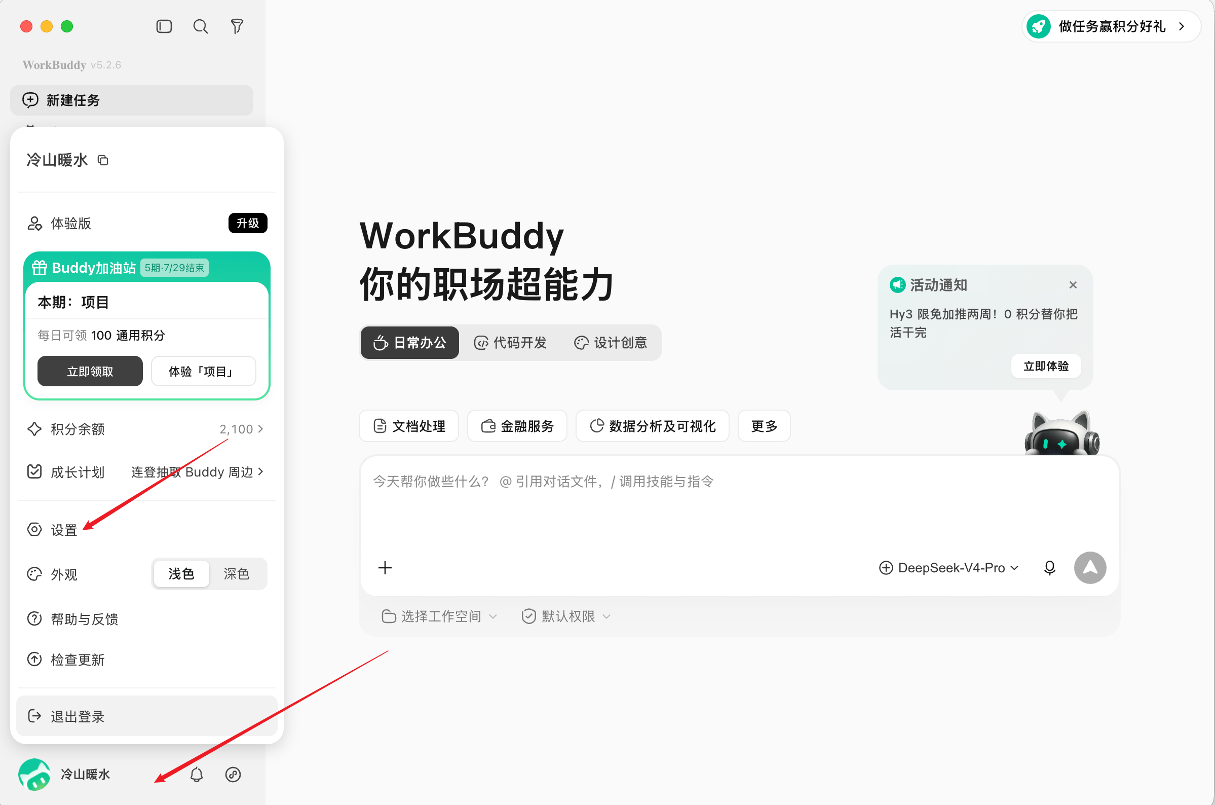Viewport: 1215px width, 805px height.
Task: Open the DeepSeek-V4-Pro model dropdown
Action: click(x=948, y=568)
